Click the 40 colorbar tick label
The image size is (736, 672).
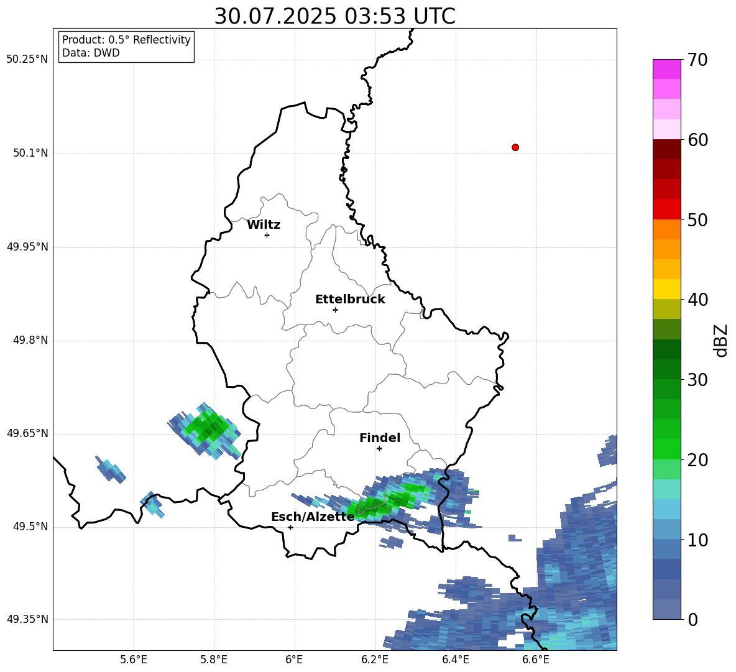(697, 300)
